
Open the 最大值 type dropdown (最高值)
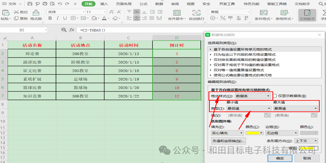296,108
